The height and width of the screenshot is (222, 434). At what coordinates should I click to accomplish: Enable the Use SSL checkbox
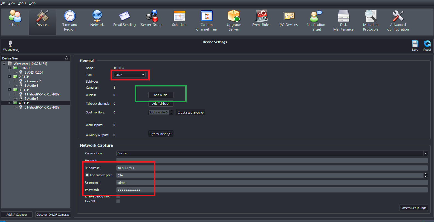click(118, 201)
